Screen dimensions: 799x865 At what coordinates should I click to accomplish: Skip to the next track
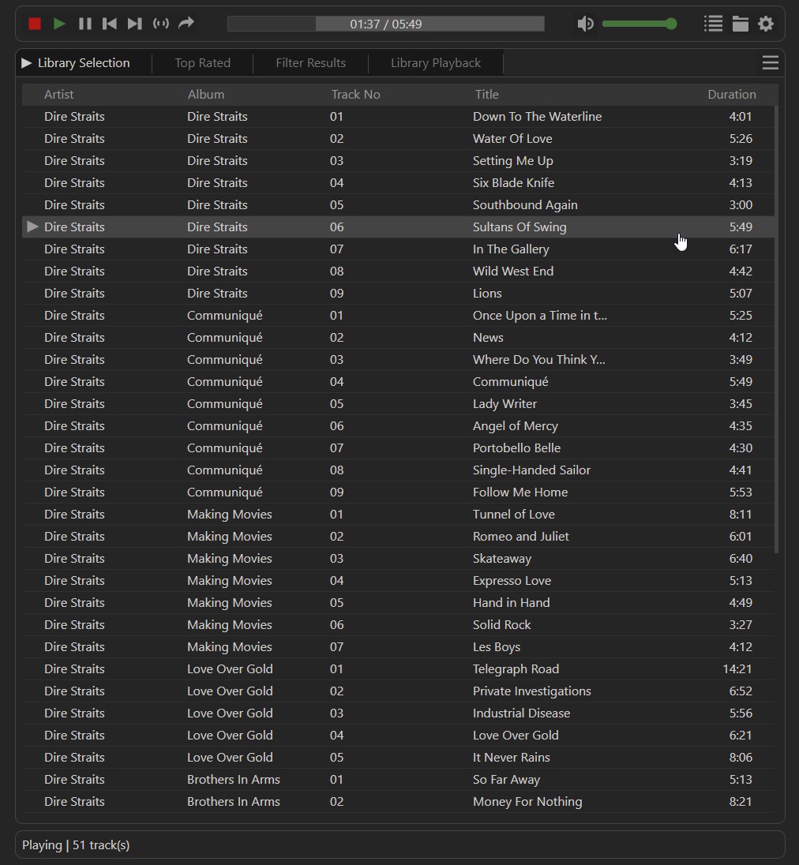click(x=135, y=24)
